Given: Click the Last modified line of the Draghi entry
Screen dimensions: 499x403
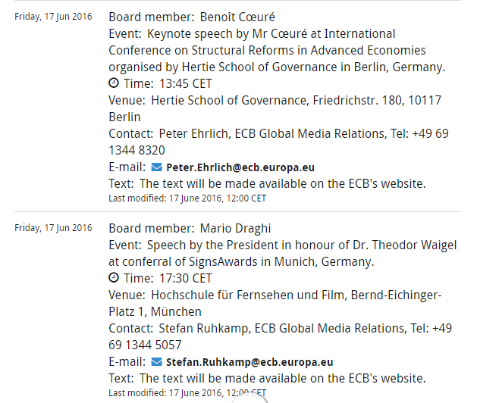Looking at the screenshot, I should pyautogui.click(x=187, y=393).
